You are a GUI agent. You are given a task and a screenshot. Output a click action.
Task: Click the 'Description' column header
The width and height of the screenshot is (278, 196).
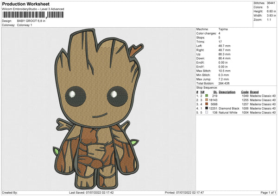click(227, 92)
